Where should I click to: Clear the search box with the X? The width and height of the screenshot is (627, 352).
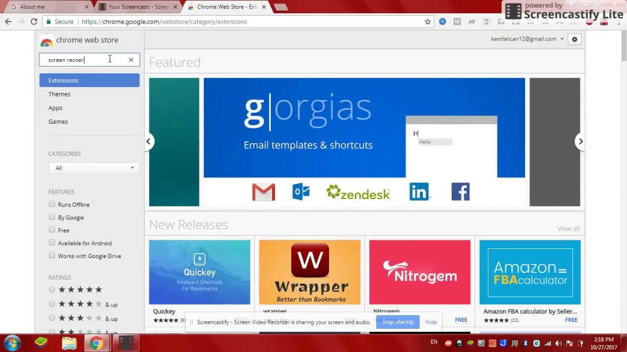(131, 60)
